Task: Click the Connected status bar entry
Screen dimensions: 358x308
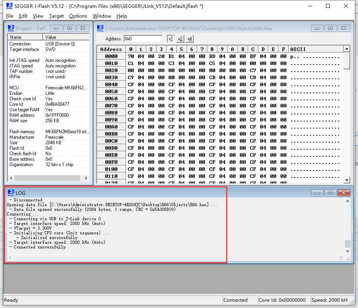Action: point(239,300)
